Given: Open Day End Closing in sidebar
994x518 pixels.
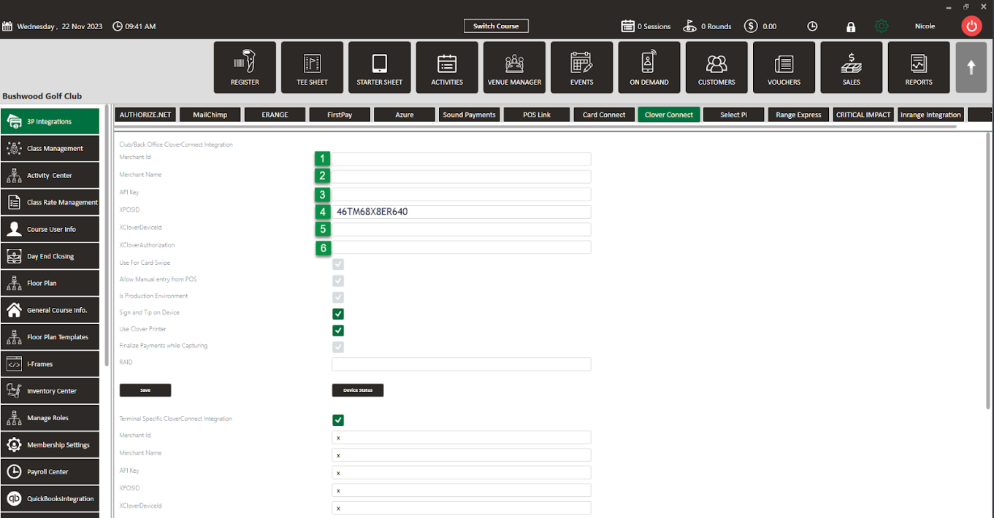Looking at the screenshot, I should coord(50,256).
